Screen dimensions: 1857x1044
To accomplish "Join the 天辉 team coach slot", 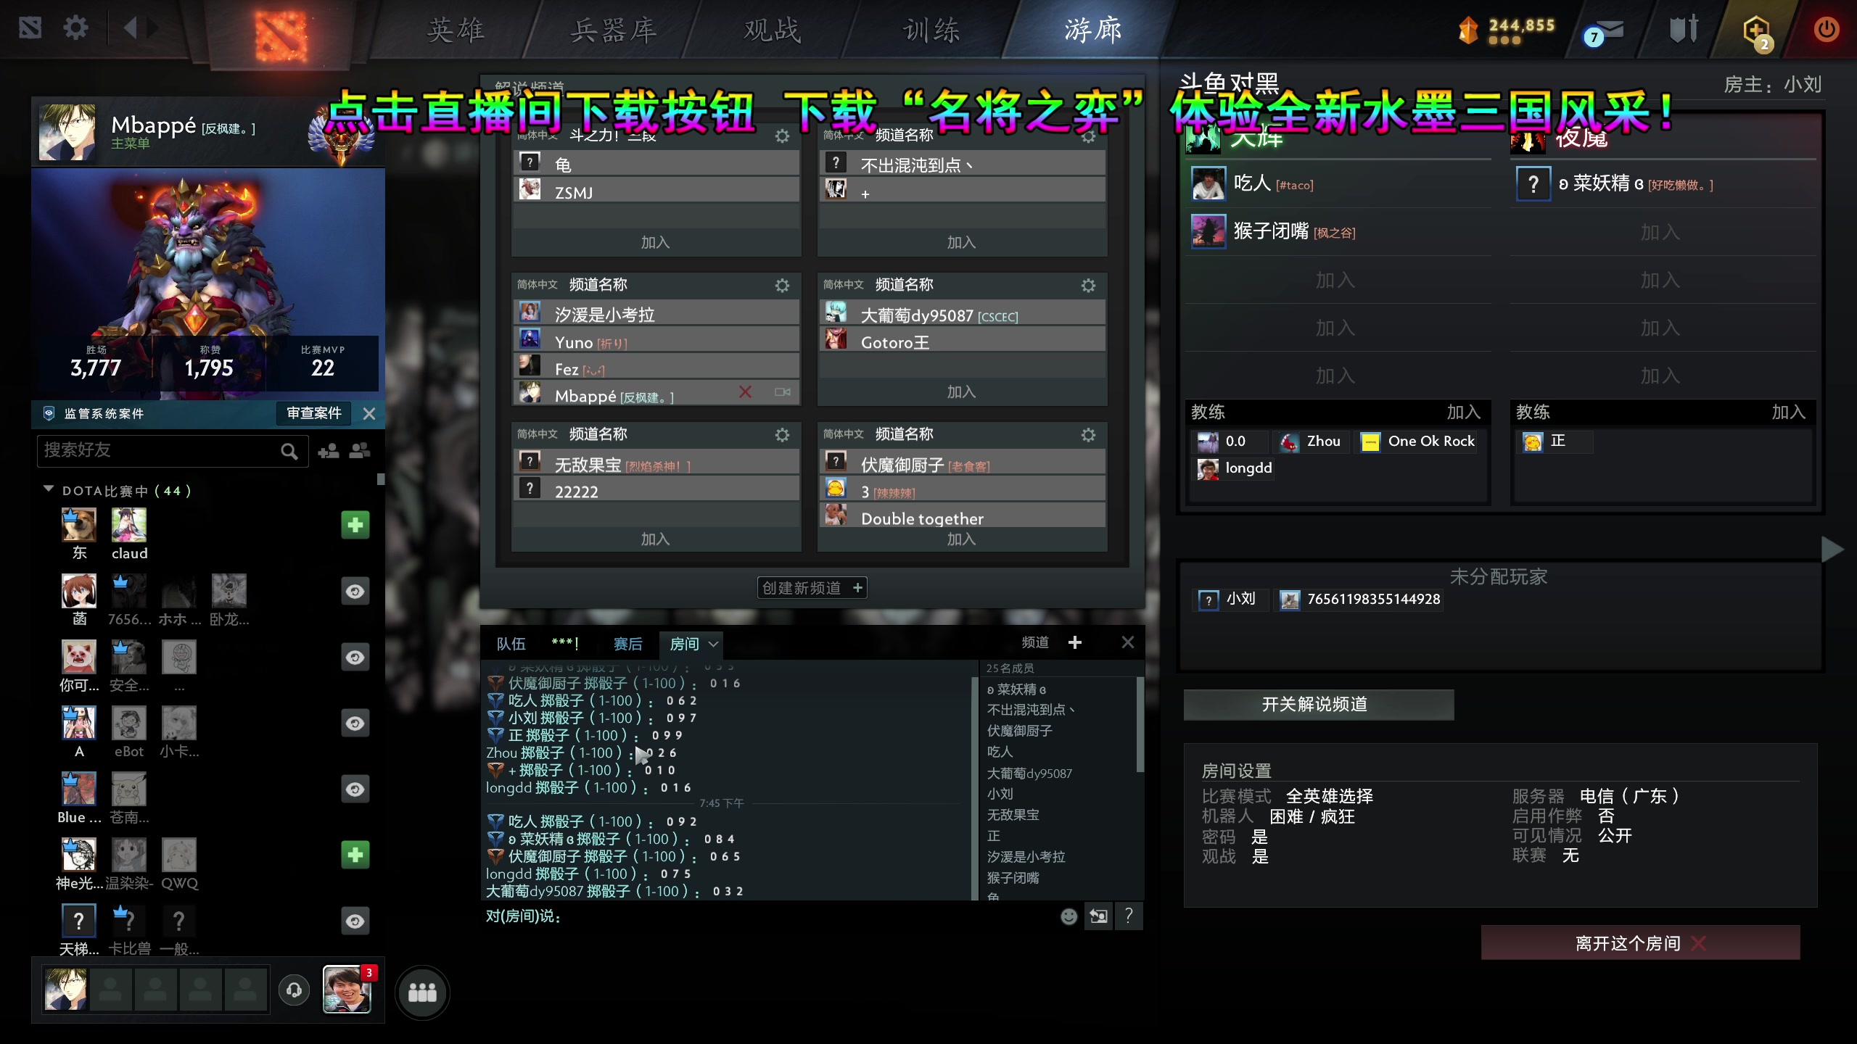I will [x=1464, y=412].
